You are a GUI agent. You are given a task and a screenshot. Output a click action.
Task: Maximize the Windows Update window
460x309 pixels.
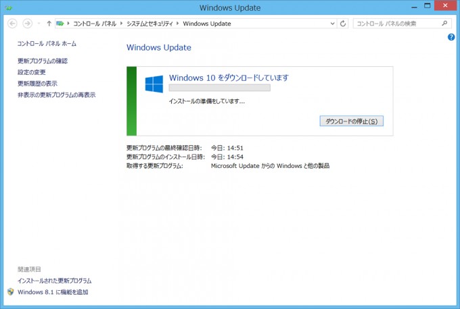[428, 6]
